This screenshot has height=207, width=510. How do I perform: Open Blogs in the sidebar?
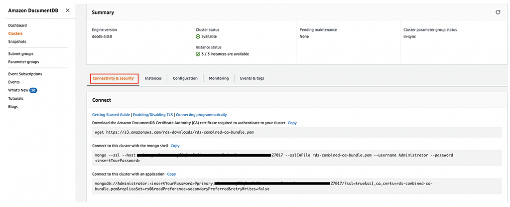click(x=13, y=107)
